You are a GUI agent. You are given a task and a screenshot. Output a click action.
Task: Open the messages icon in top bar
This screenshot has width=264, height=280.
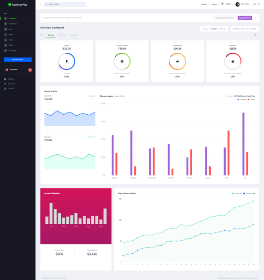tap(254, 4)
